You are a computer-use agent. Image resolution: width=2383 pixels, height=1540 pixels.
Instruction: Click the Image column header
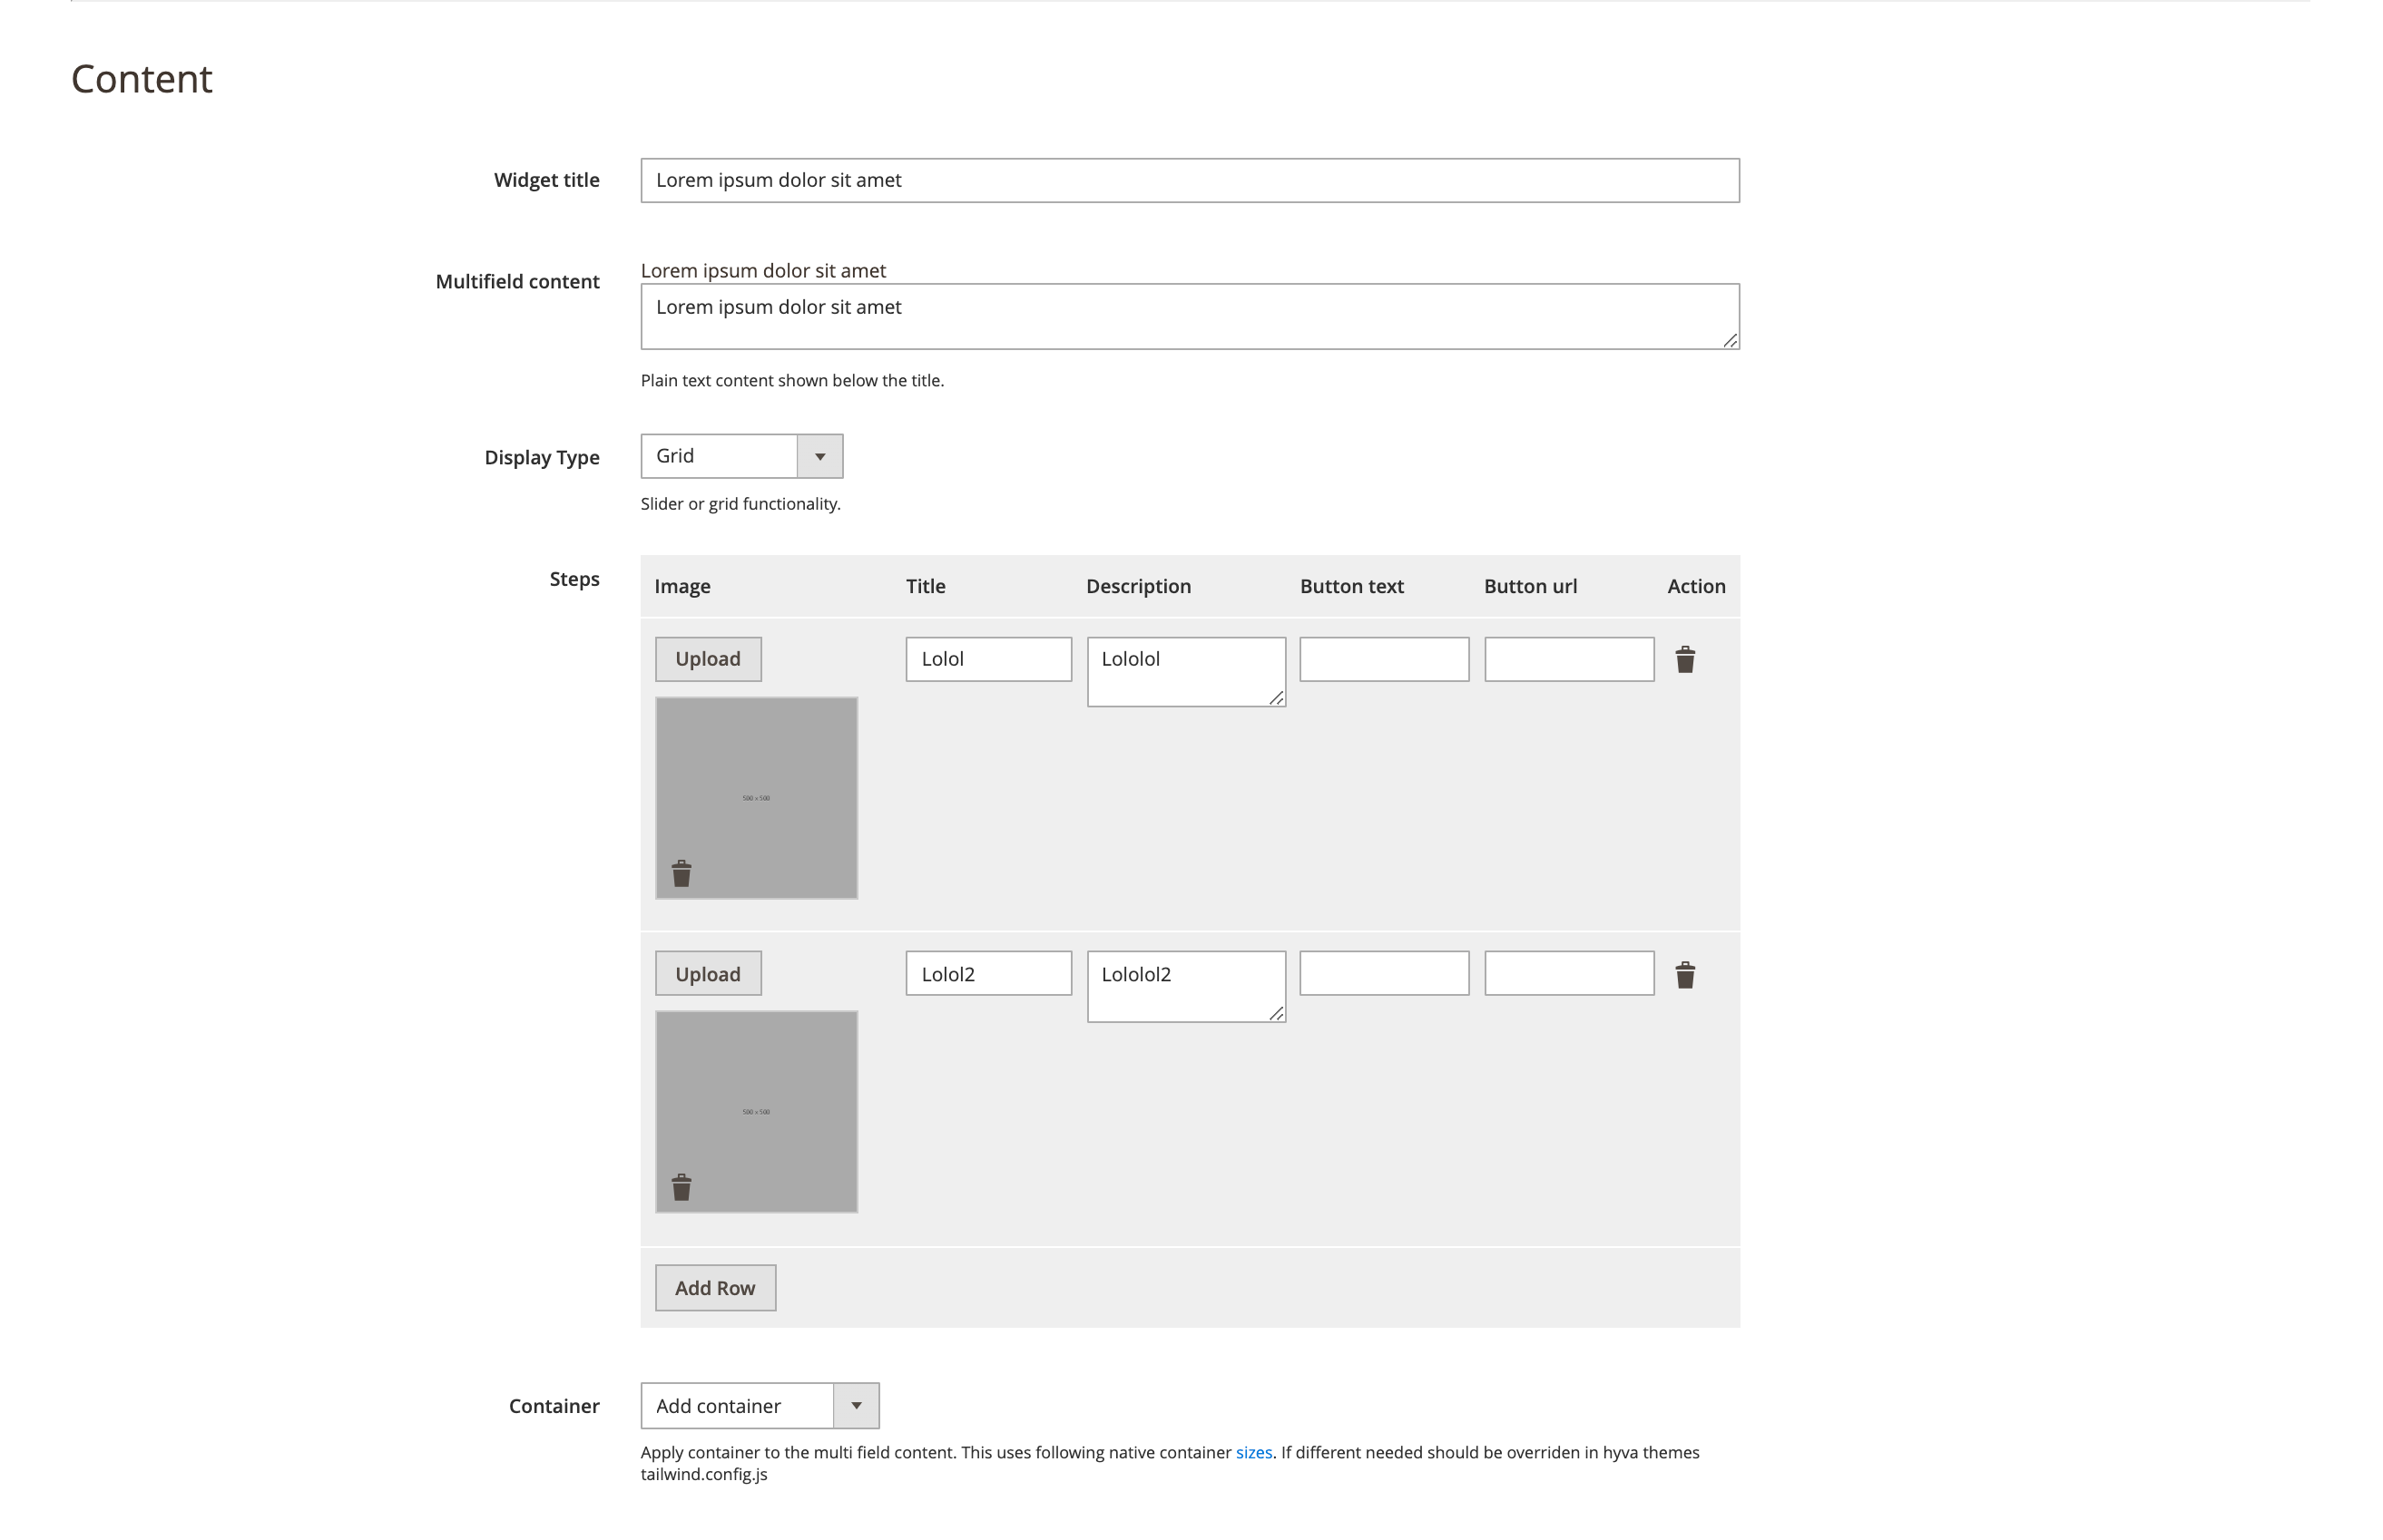682,587
